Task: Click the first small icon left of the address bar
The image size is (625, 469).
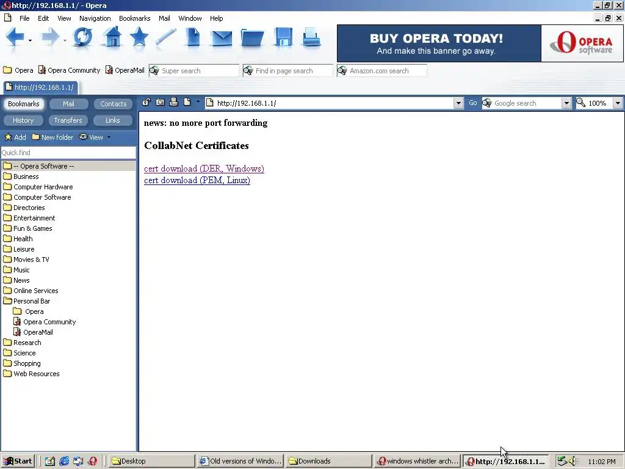Action: tap(146, 102)
